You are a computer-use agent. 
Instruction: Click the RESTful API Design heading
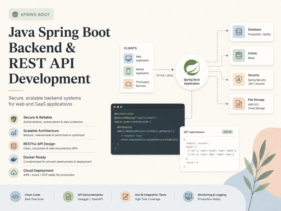click(x=39, y=144)
